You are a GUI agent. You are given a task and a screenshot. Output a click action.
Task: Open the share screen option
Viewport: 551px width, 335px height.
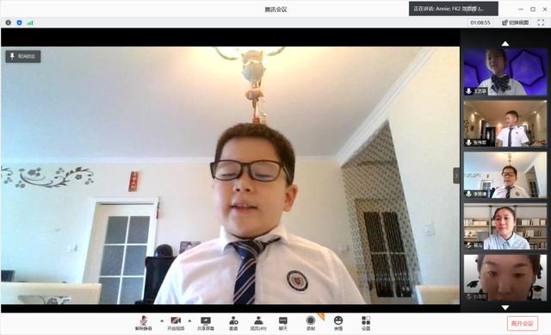point(206,323)
